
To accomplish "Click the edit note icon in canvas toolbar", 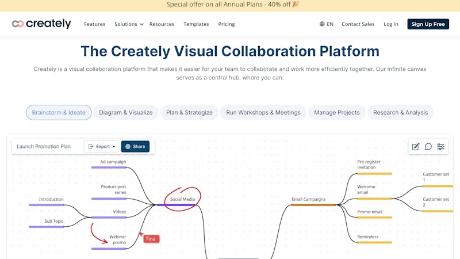I will 416,147.
